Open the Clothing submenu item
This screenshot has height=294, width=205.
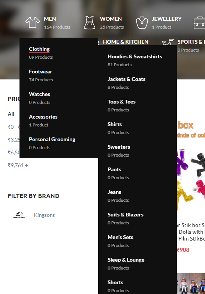click(x=39, y=49)
